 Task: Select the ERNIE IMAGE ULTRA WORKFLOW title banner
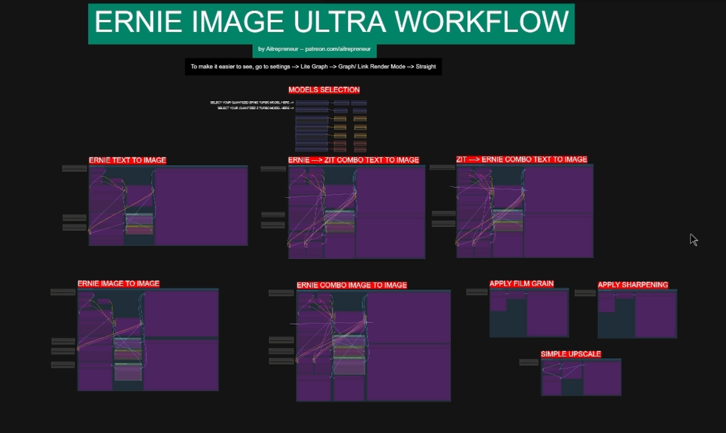pyautogui.click(x=331, y=24)
